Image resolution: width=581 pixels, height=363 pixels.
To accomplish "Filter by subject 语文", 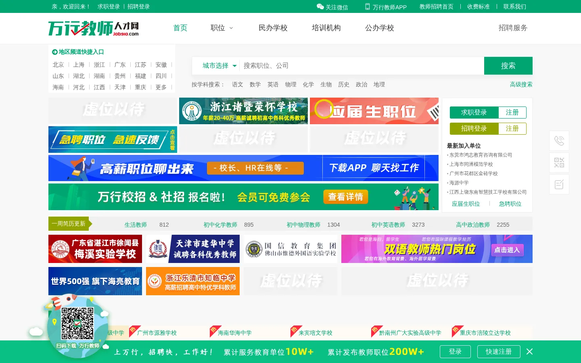I will click(238, 84).
